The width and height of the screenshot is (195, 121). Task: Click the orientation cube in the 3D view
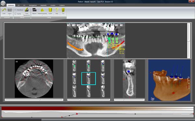tap(152, 99)
